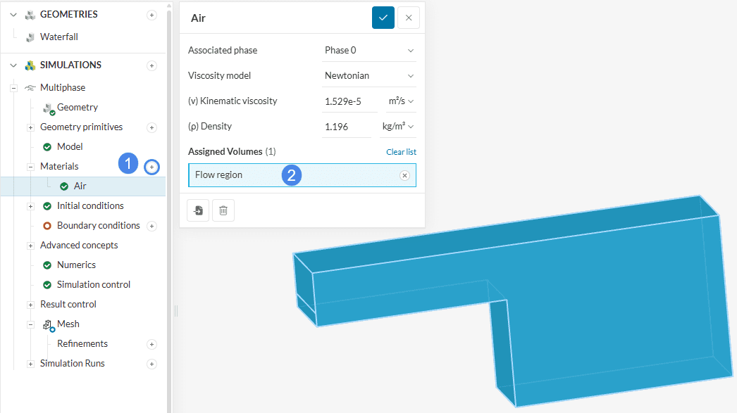Add a mesh refinement with plus icon
The image size is (737, 413).
[151, 344]
